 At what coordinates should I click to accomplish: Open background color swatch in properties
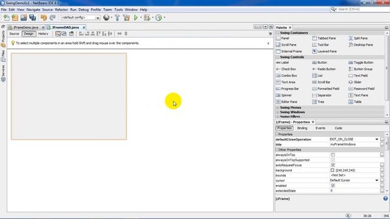(332, 170)
